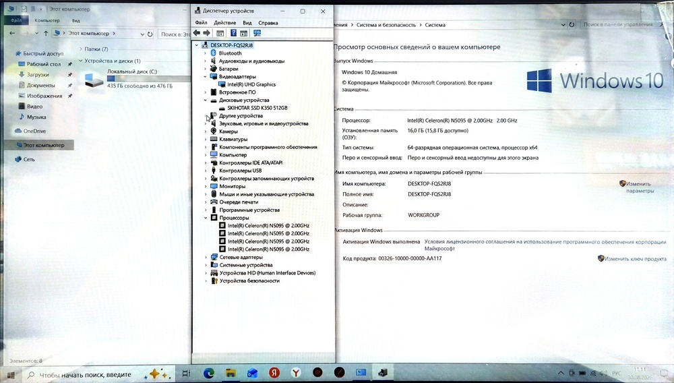Collapse the DESKTOP-FQS2RJ8 root node
The image size is (674, 383).
coord(197,45)
